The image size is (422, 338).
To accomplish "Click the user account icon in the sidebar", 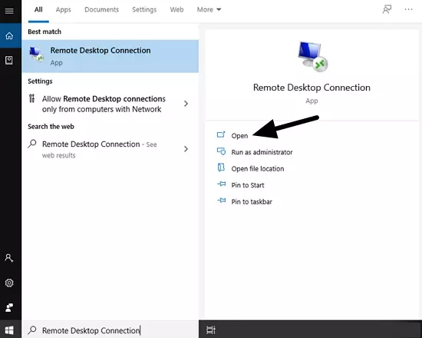I will click(9, 258).
